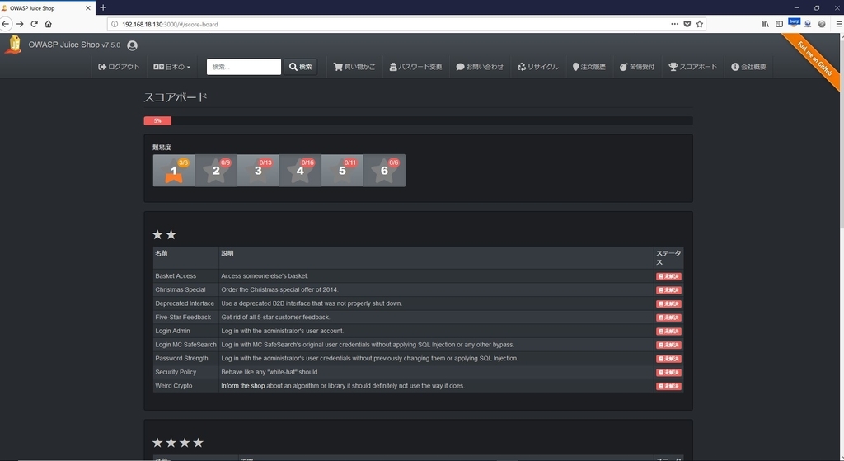
Task: Click Five-Star Feedback unsolved status badge
Action: pos(668,318)
